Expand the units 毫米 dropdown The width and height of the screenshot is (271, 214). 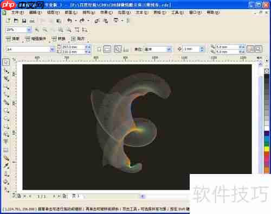pos(169,49)
